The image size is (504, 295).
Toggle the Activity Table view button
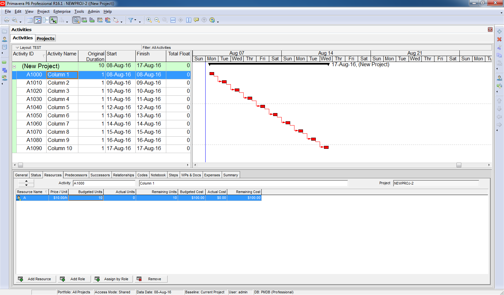coord(30,20)
